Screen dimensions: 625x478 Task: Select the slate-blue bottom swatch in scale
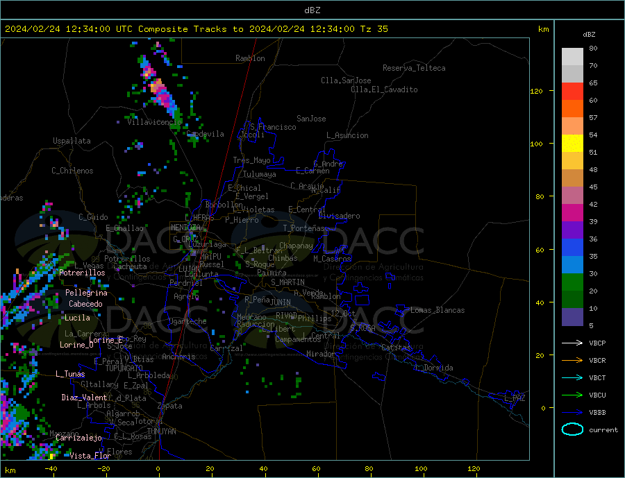point(572,316)
